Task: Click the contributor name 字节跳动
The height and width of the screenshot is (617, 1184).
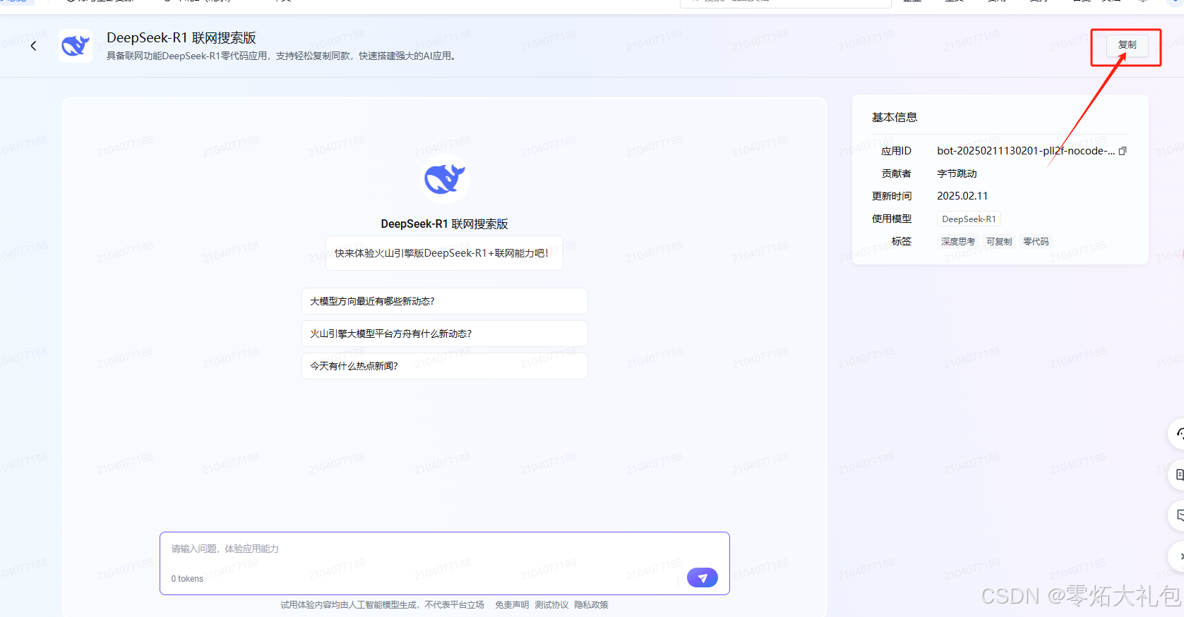Action: (x=957, y=173)
